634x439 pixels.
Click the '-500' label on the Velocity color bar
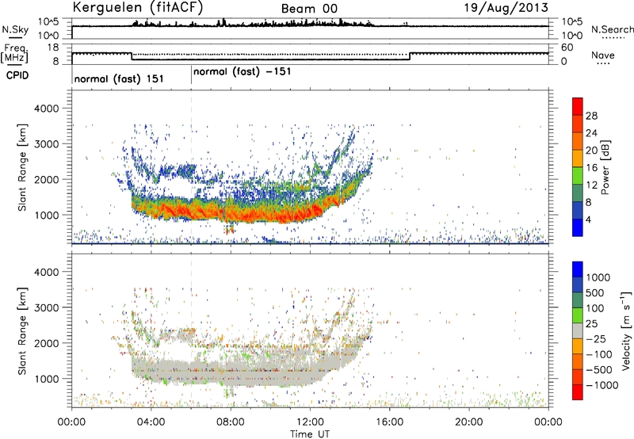tap(599, 370)
